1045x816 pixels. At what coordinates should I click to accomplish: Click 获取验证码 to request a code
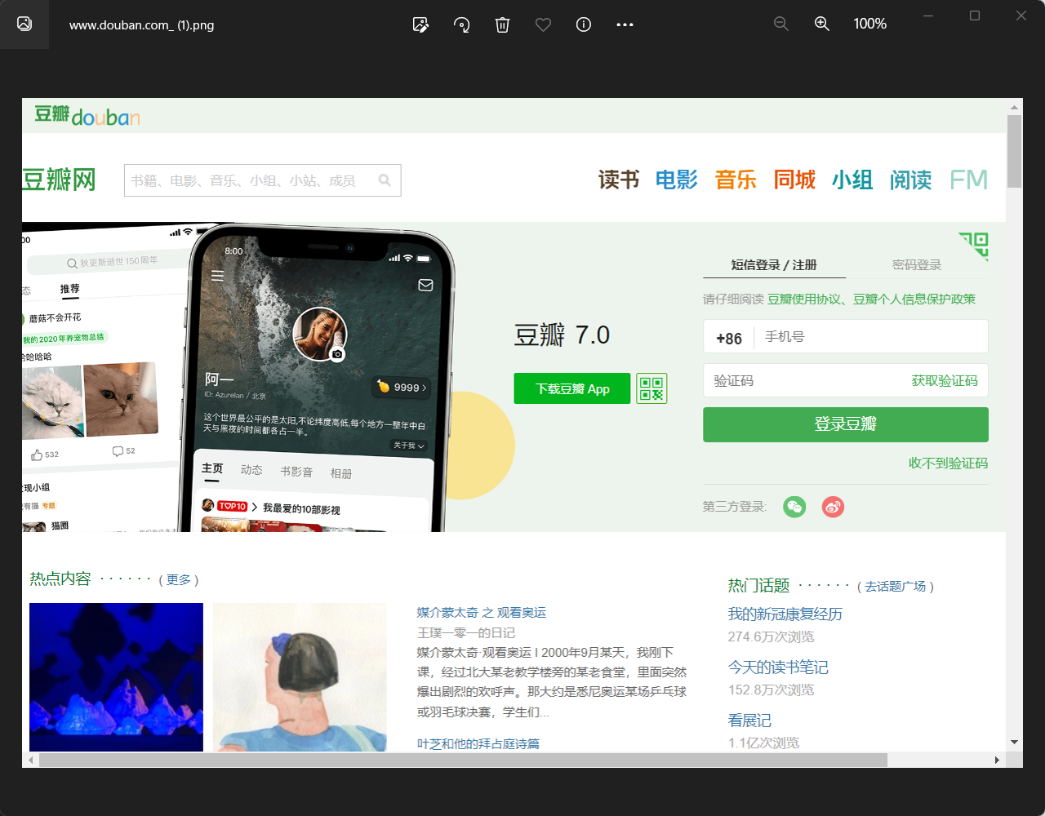[x=945, y=380]
